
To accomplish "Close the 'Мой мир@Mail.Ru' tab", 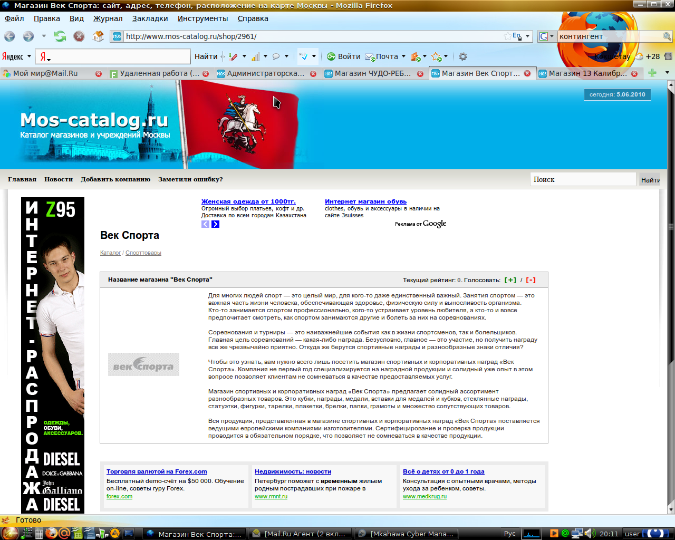I will coord(99,74).
